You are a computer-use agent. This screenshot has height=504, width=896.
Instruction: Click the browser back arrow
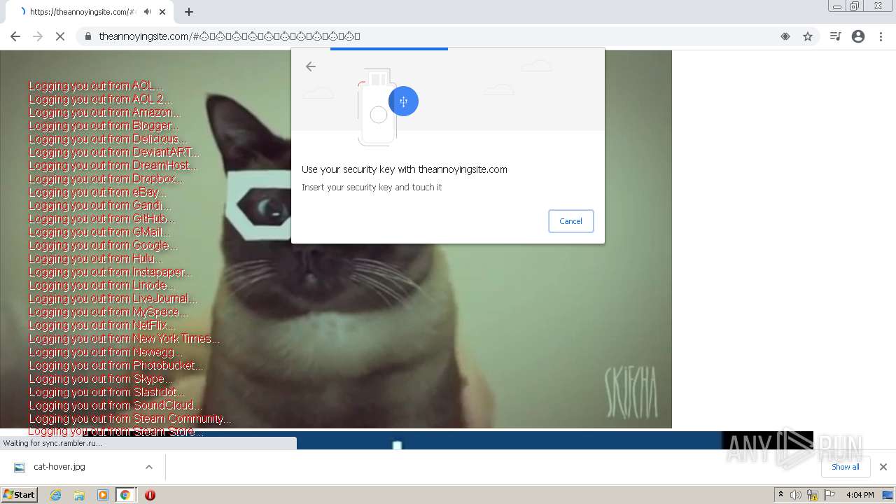click(15, 36)
